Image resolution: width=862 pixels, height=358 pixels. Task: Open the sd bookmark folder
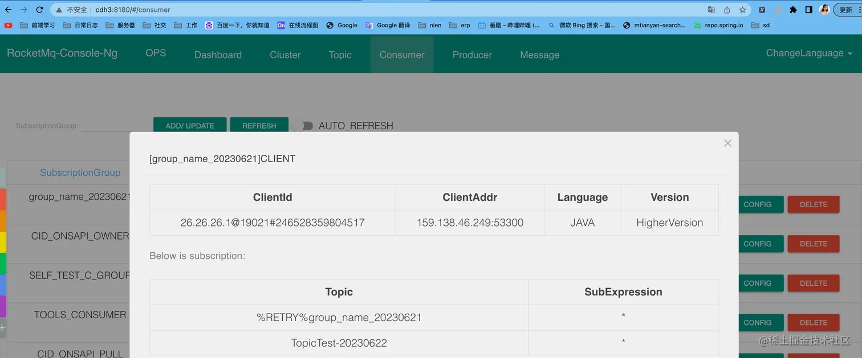point(761,25)
